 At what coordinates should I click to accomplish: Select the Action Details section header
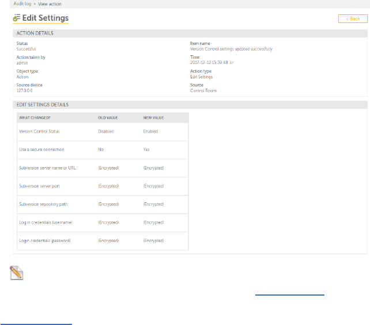point(35,33)
